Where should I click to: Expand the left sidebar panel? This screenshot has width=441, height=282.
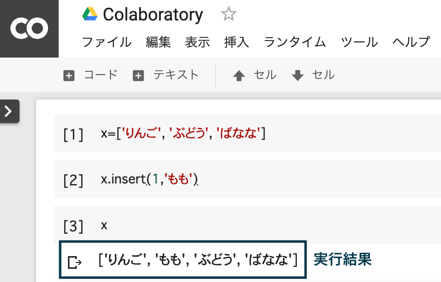point(9,111)
